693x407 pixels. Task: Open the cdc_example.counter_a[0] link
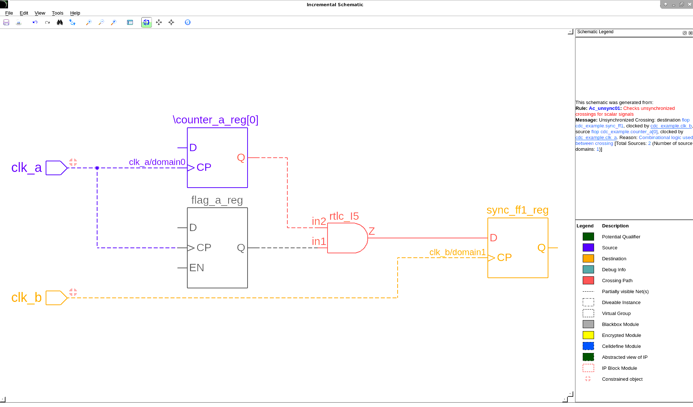tap(629, 132)
